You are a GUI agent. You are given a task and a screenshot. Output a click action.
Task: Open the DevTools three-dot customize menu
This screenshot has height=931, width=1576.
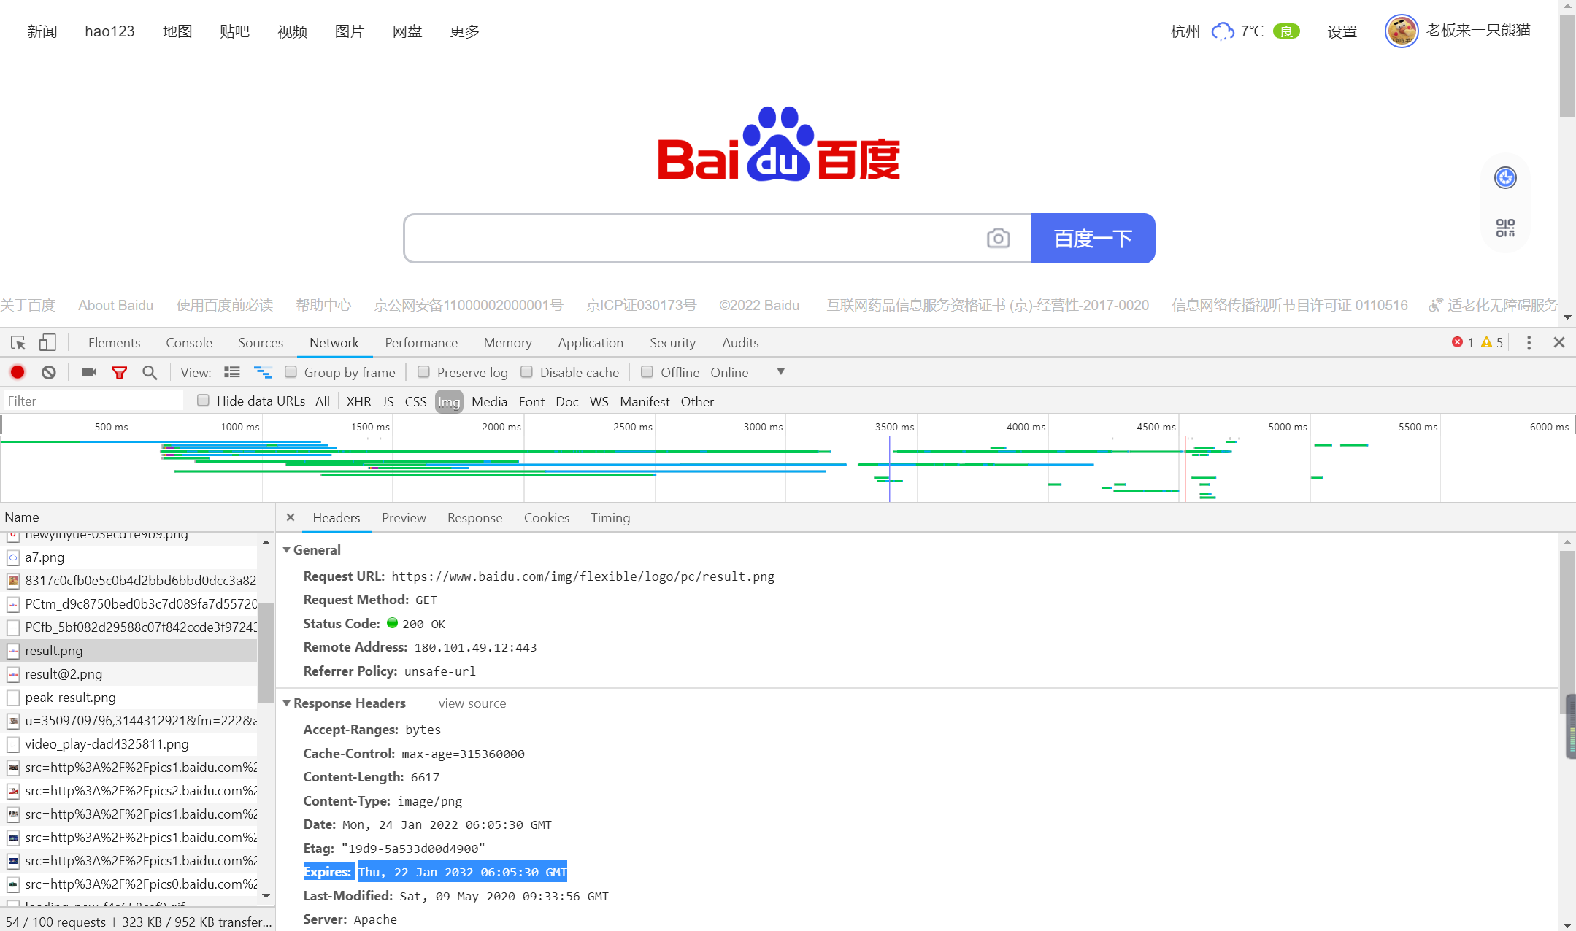(x=1529, y=343)
